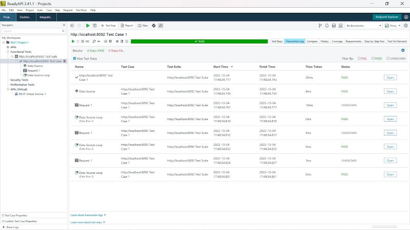The height and width of the screenshot is (230, 410).
Task: Click the document icon in test case bar
Action: tap(122, 41)
